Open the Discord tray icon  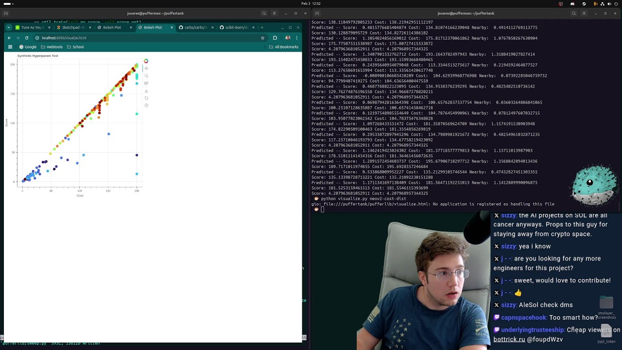click(572, 4)
